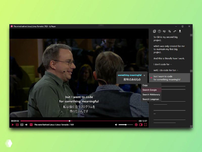Screen dimensions: 202x152
Task: Click the circled T text icon
Action: pyautogui.click(x=159, y=31)
